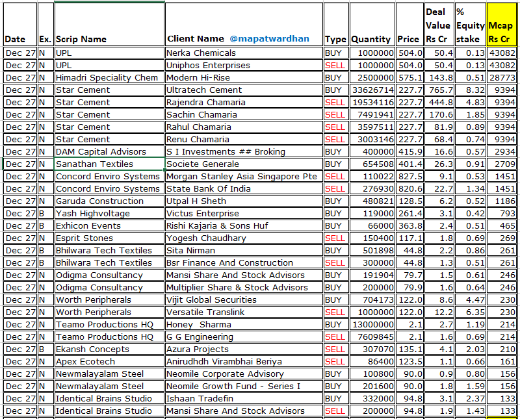The width and height of the screenshot is (520, 419).
Task: Click the Esprit Stones scrip cell
Action: click(x=109, y=238)
